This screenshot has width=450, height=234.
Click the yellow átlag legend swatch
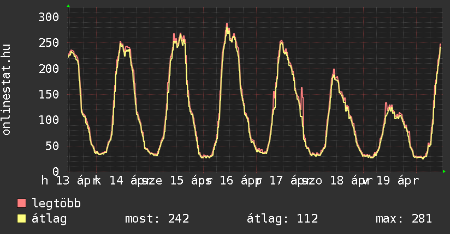[x=22, y=219]
